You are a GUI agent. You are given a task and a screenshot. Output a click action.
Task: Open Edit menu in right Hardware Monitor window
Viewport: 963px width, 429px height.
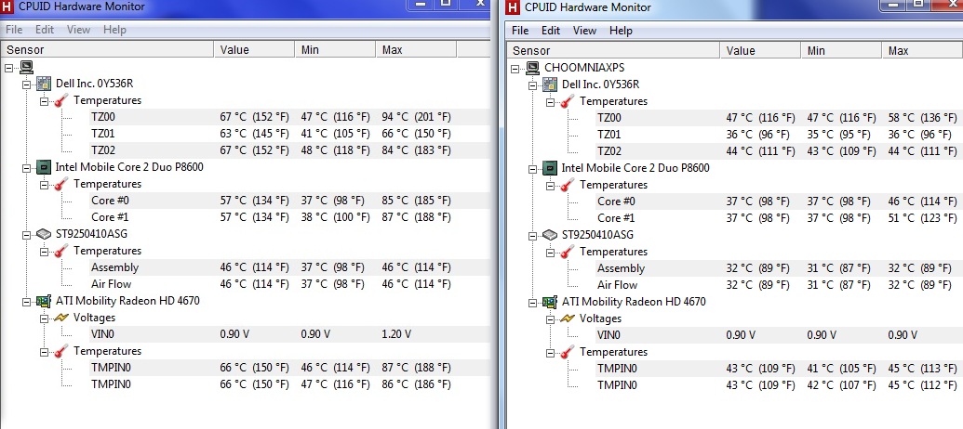click(550, 30)
